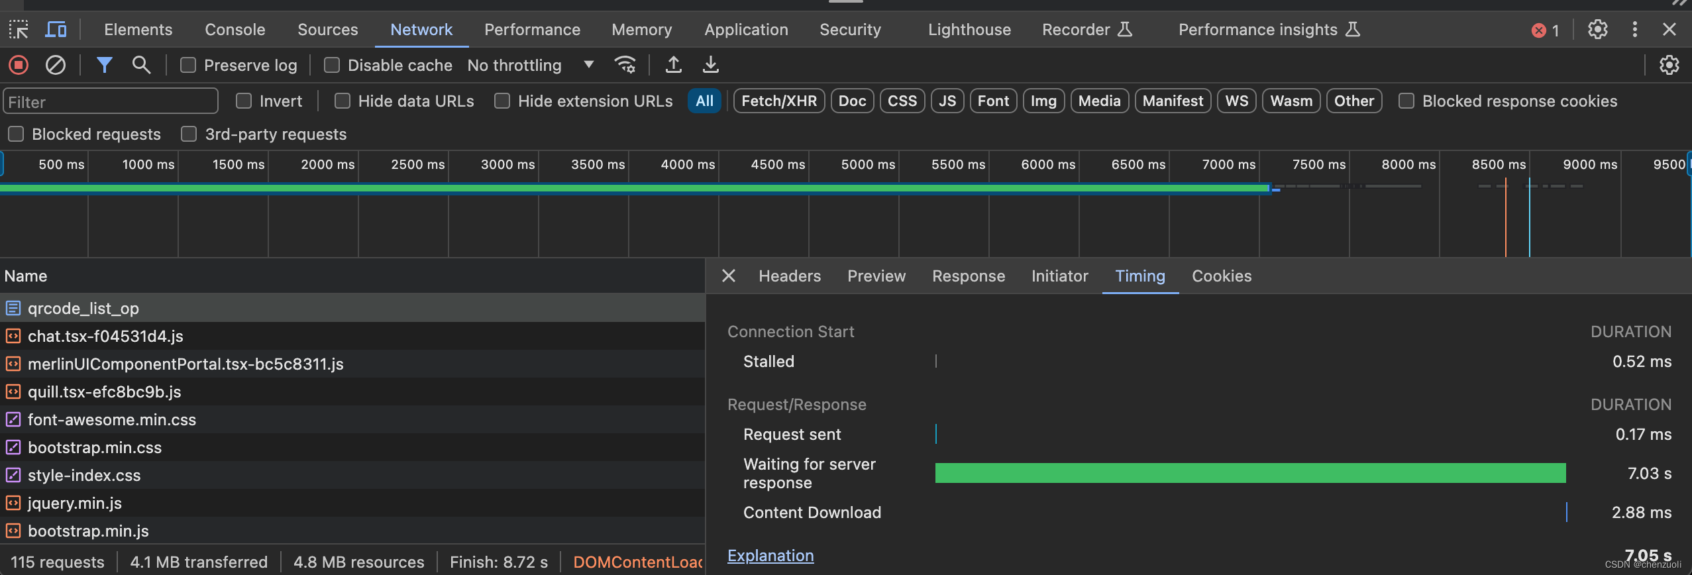Click the Recorder flask icon
The image size is (1692, 575).
1125,29
